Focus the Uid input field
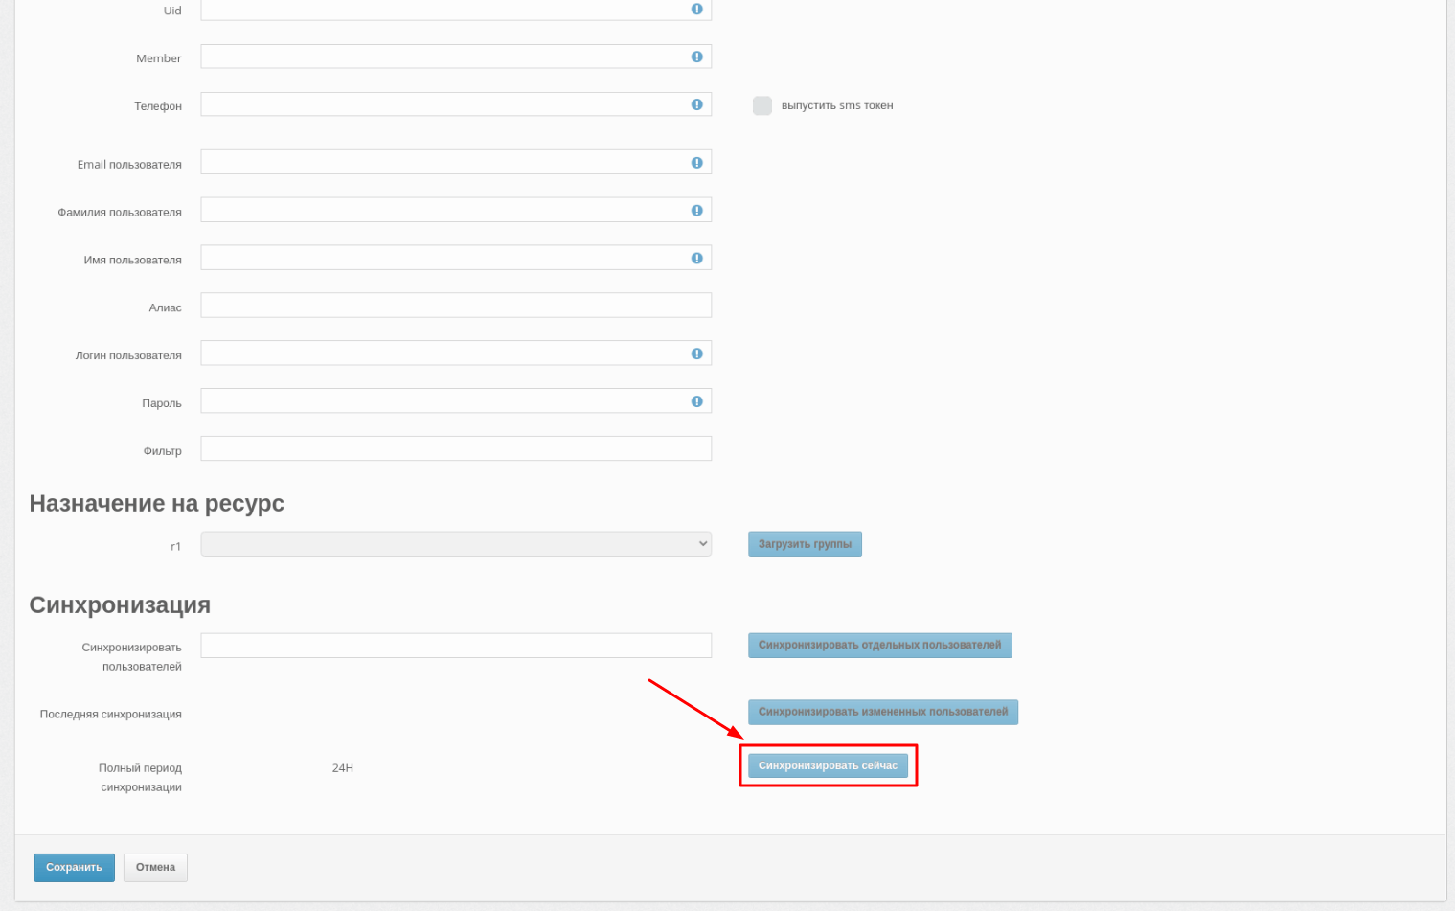 pyautogui.click(x=456, y=10)
